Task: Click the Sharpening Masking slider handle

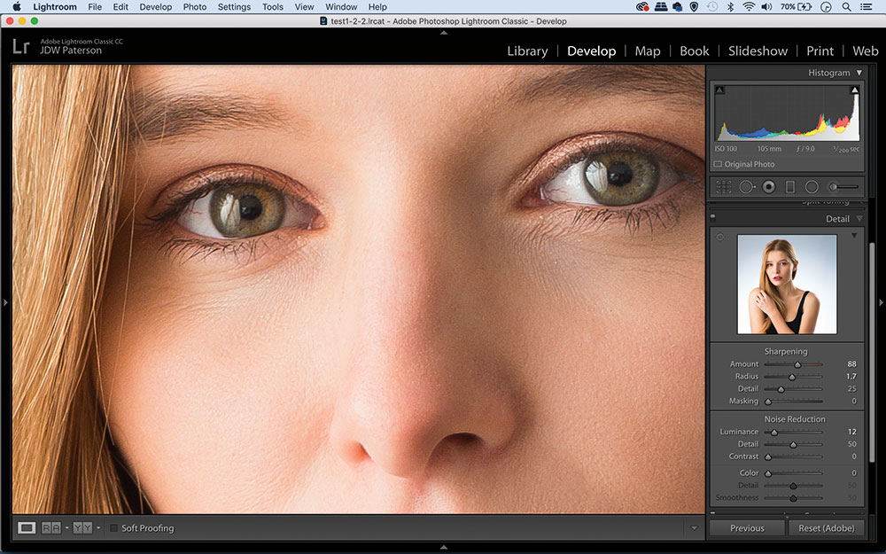Action: 768,402
